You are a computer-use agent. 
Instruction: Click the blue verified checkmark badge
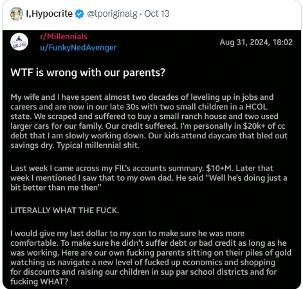(x=79, y=14)
